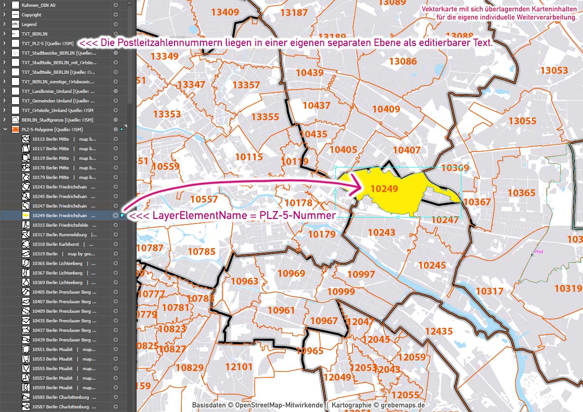Screen dimensions: 583x412
Task: Click the BERLIN_Stadtgrenze layer thumbnail
Action: [15, 120]
